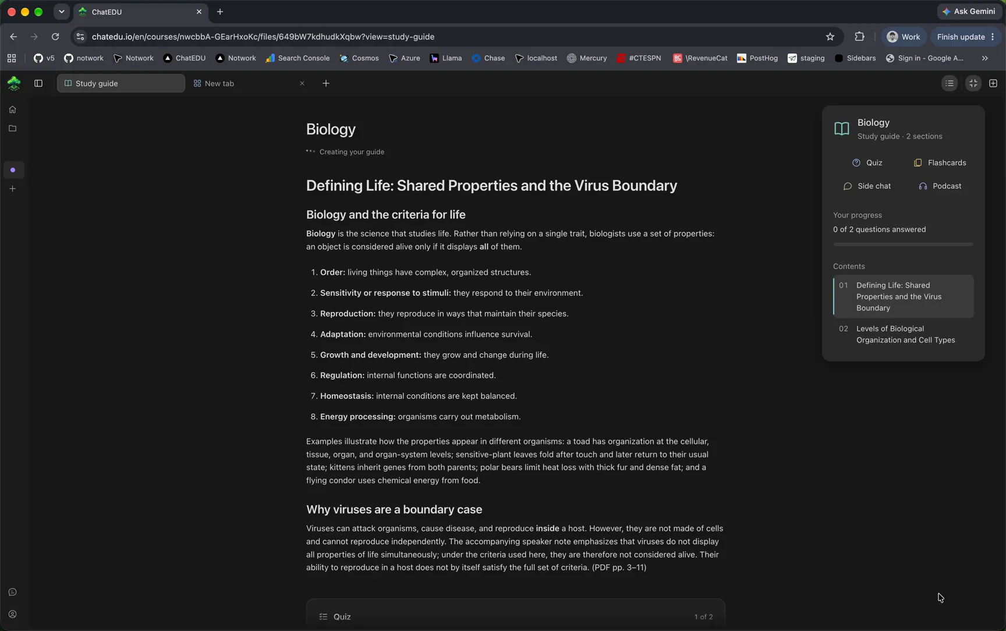Toggle the contents list view icon
Image resolution: width=1006 pixels, height=631 pixels.
tap(950, 83)
